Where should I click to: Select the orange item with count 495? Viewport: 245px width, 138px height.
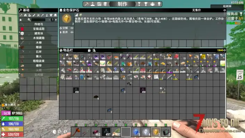coord(116,57)
